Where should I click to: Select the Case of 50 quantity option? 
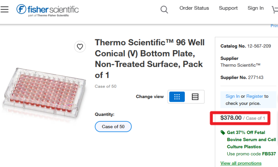coord(113,127)
